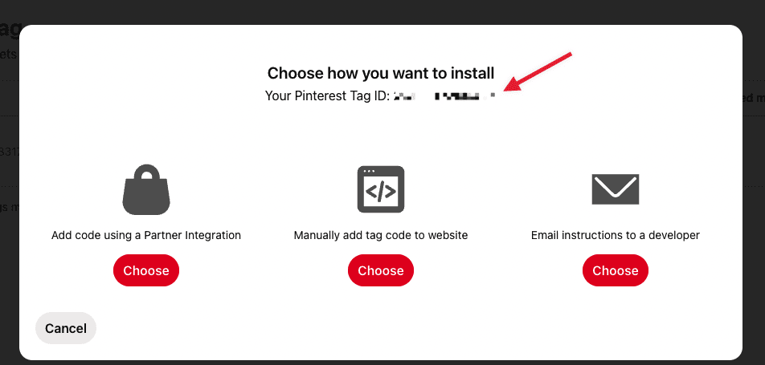Screen dimensions: 765x365
Task: Click the 'Choose how you want to install' heading
Action: 381,73
